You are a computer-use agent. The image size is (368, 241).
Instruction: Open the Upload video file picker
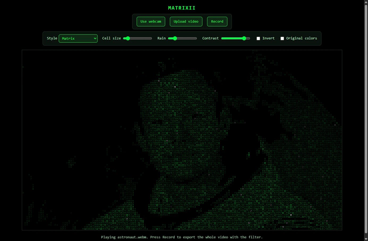pos(186,22)
